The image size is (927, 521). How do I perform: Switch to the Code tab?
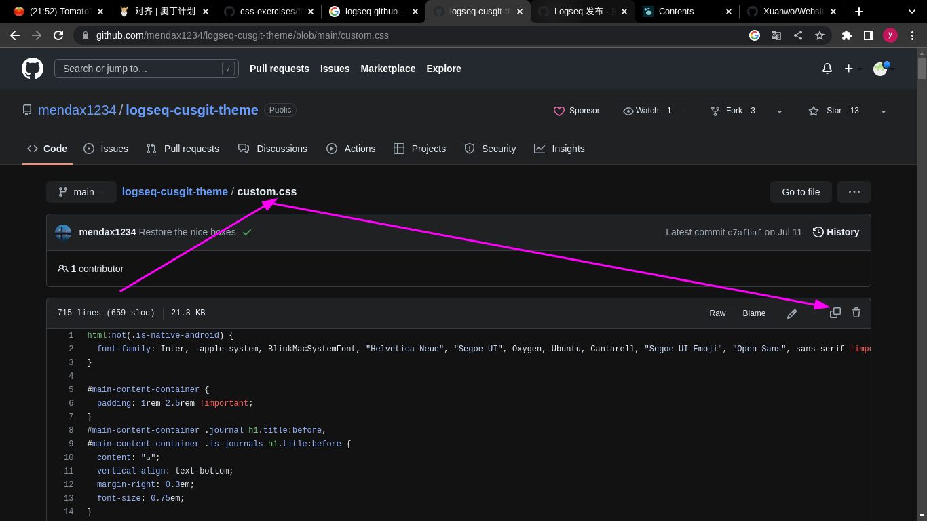[x=48, y=149]
